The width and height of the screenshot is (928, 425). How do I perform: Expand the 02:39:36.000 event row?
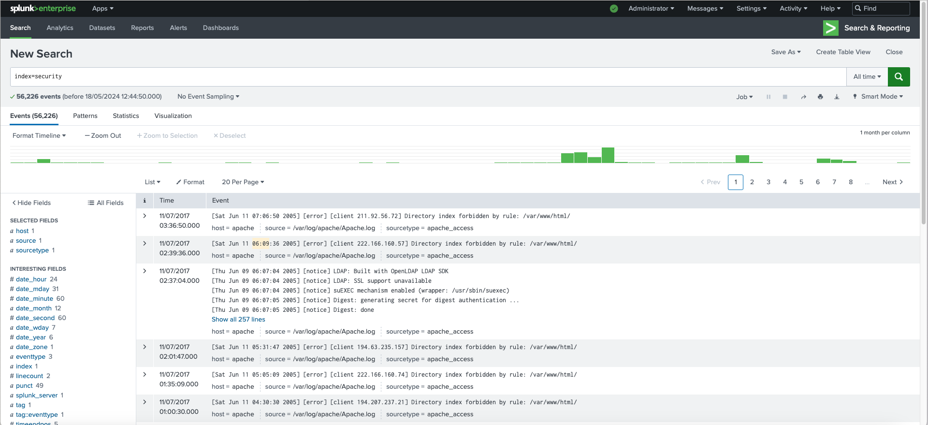pyautogui.click(x=145, y=243)
